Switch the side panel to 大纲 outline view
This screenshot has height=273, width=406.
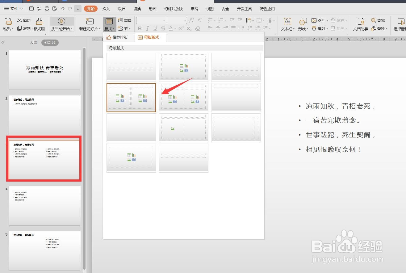33,43
